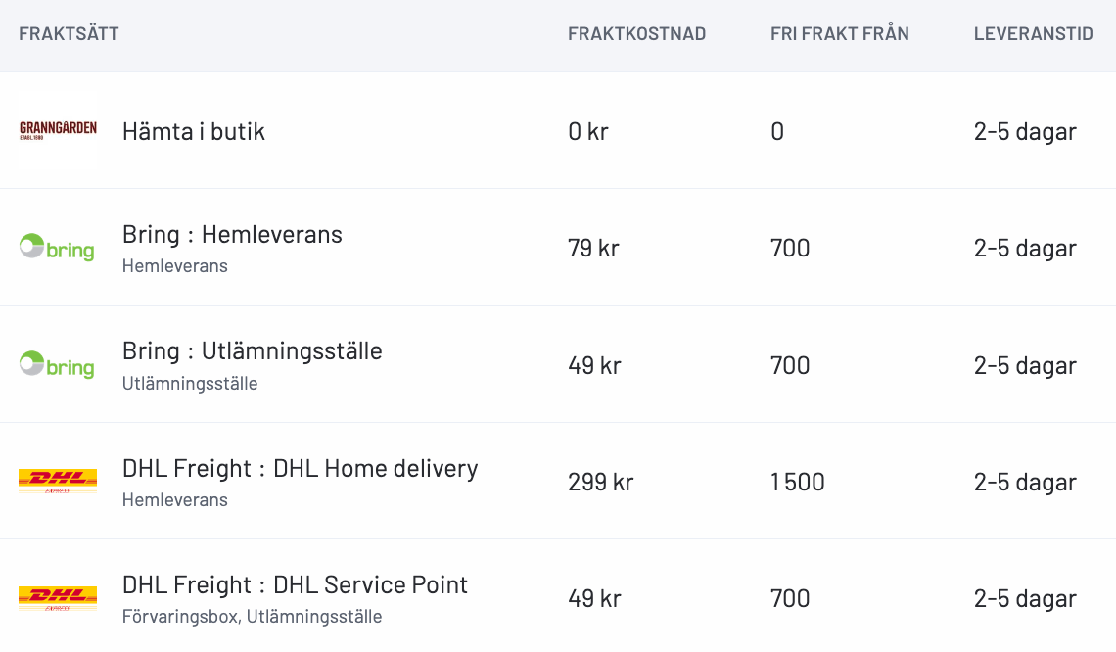Choose Bring : Hemleverans shipping method
The width and height of the screenshot is (1116, 652).
[232, 235]
